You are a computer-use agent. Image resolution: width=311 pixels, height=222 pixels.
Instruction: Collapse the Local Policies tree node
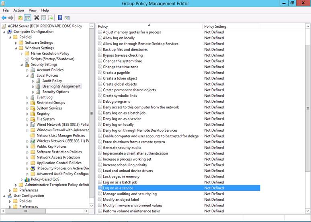(x=28, y=75)
